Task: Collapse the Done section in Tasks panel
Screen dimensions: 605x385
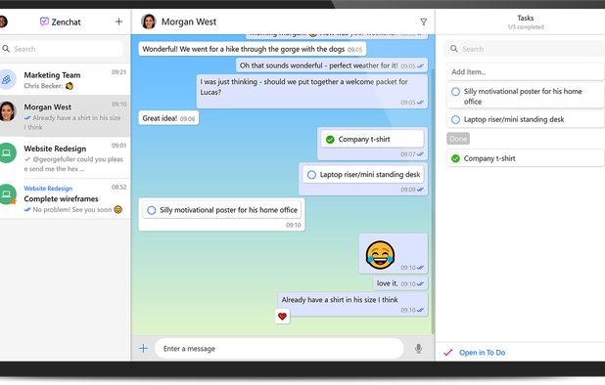Action: tap(458, 139)
